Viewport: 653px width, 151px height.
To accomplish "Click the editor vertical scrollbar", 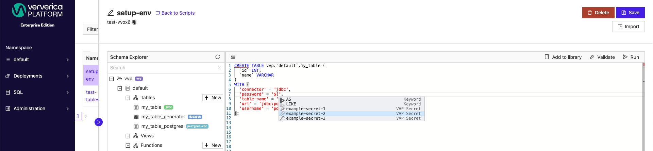I will pyautogui.click(x=643, y=107).
